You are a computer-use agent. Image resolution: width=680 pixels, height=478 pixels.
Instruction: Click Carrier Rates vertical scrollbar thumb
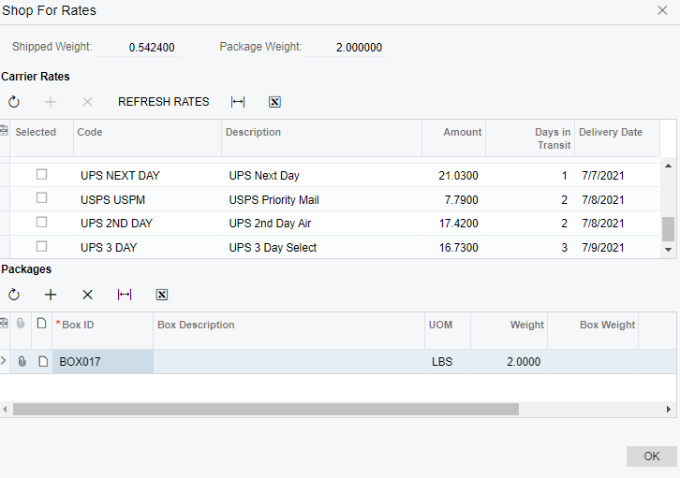point(668,229)
